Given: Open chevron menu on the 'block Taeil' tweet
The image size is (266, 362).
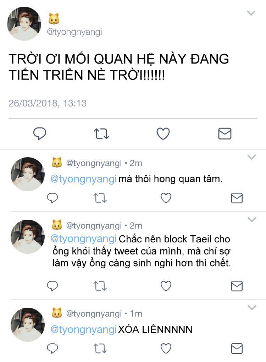Looking at the screenshot, I should (x=251, y=220).
